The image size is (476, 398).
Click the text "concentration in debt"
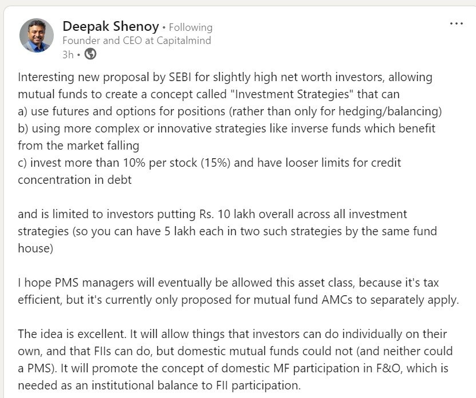pyautogui.click(x=75, y=180)
